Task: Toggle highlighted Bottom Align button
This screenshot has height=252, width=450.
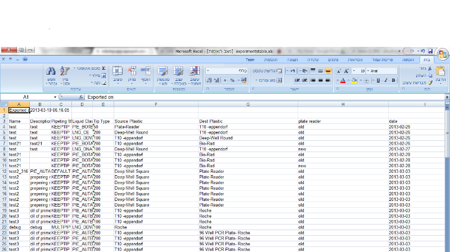Action: pyautogui.click(x=328, y=71)
